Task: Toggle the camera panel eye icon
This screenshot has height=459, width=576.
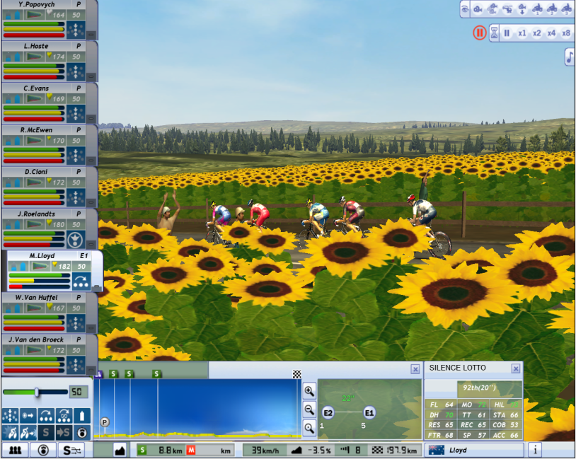Action: tap(465, 9)
